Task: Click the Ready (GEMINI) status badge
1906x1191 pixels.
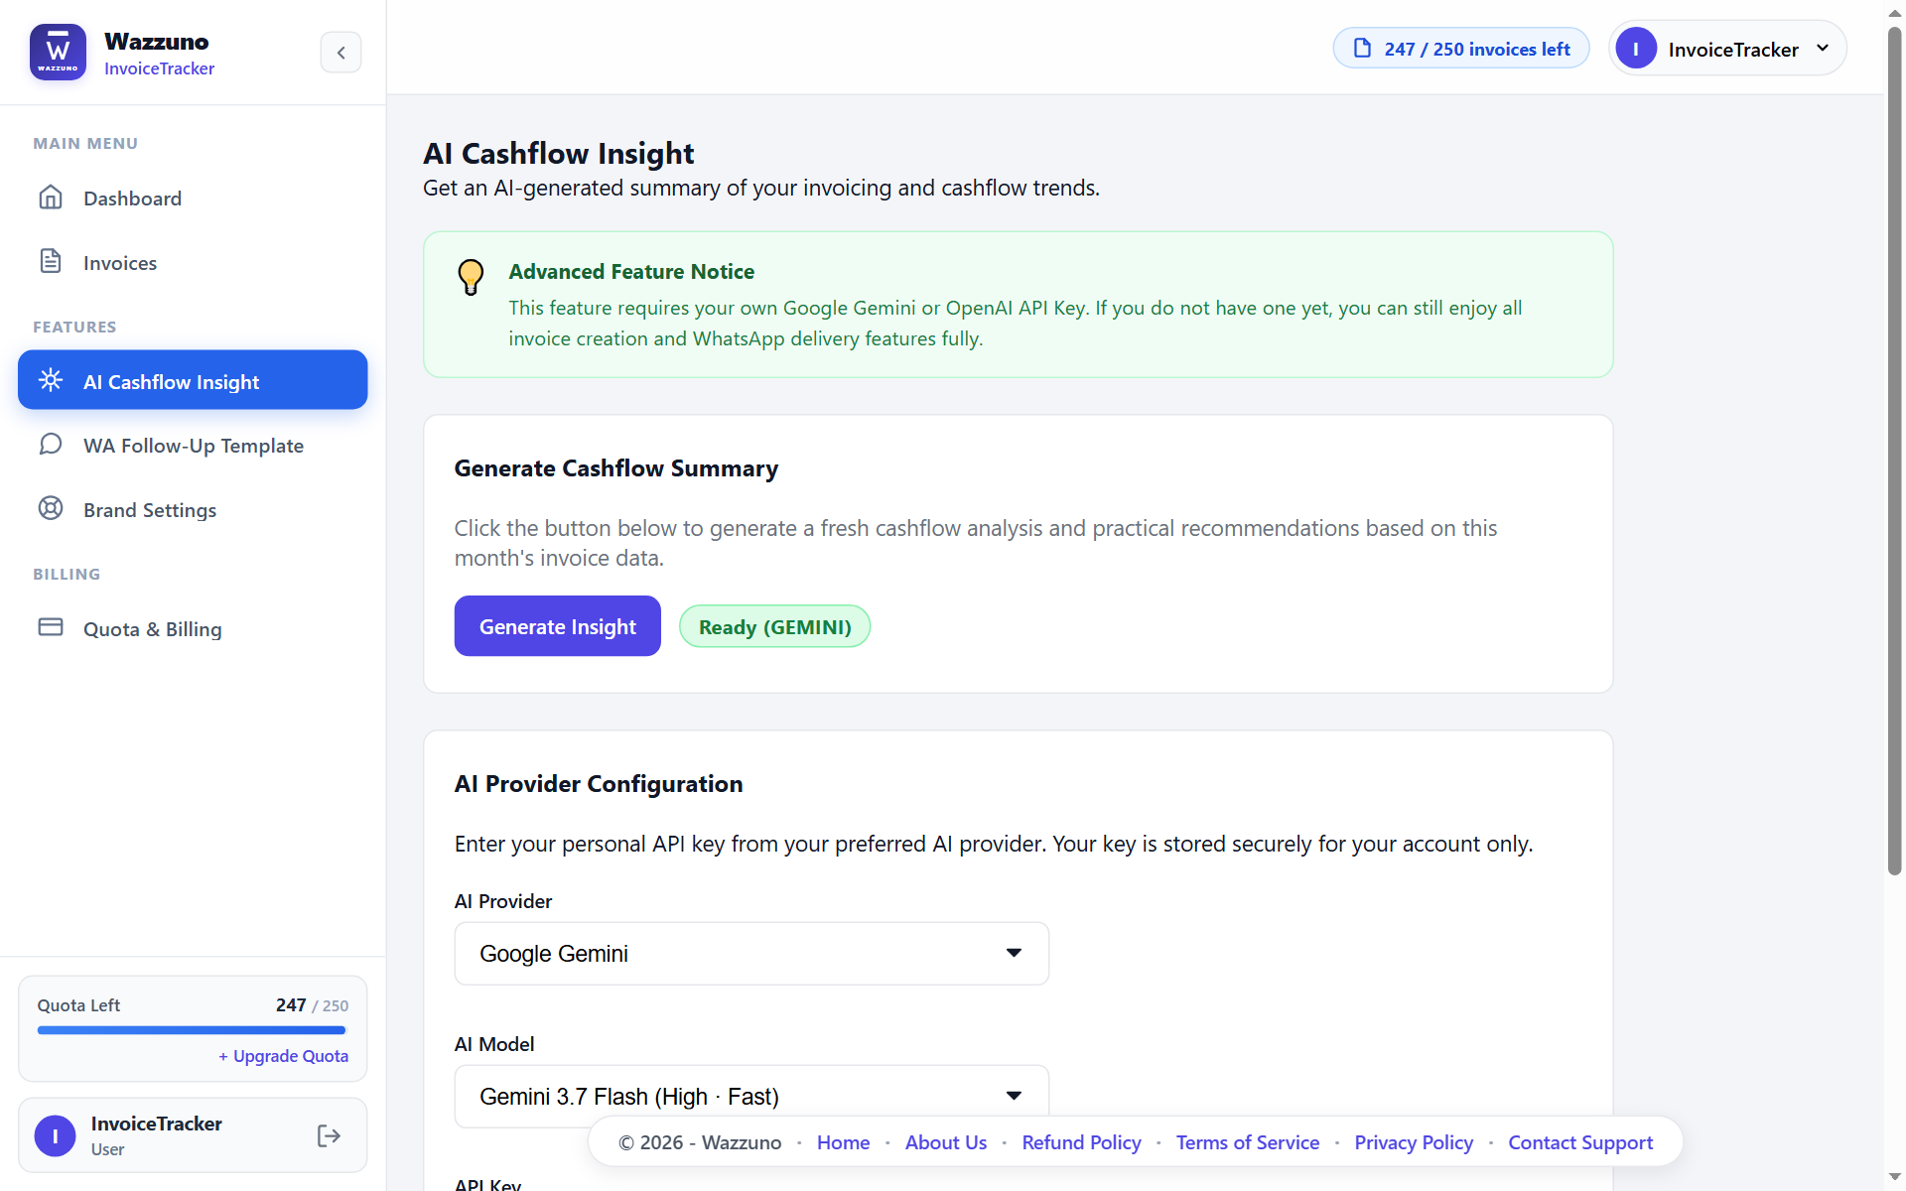Action: pos(774,626)
